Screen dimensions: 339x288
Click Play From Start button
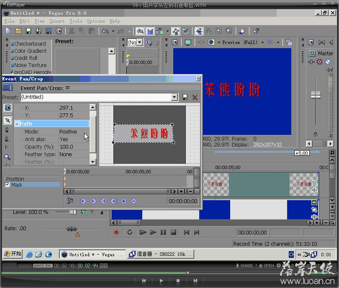tap(143, 232)
